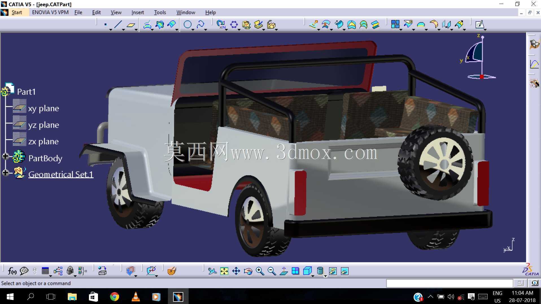541x304 pixels.
Task: Open the Sketcher icon on right toolbar
Action: pos(480,25)
